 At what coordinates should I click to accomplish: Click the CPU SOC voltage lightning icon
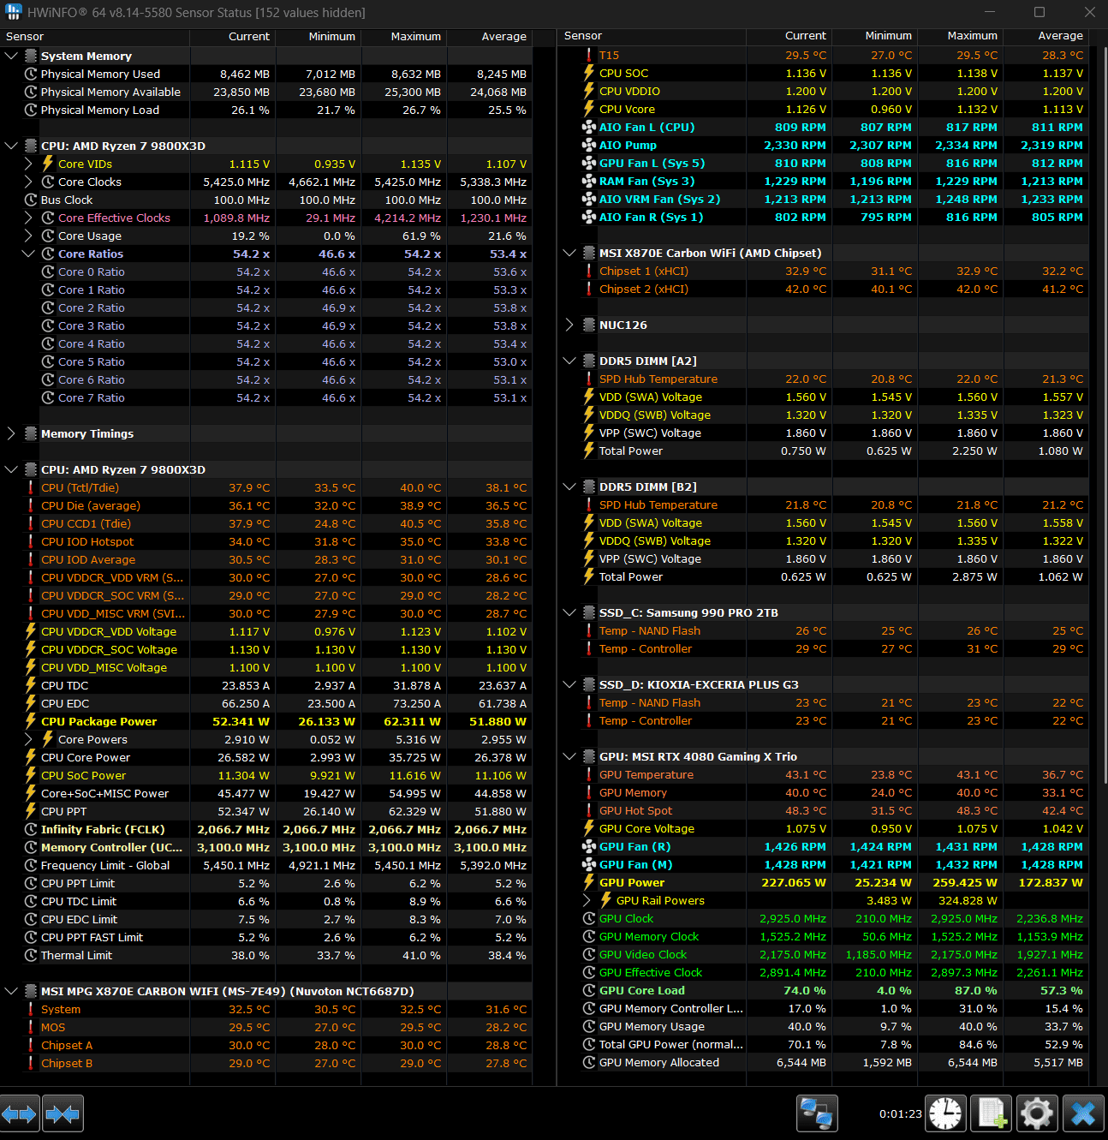tap(589, 73)
